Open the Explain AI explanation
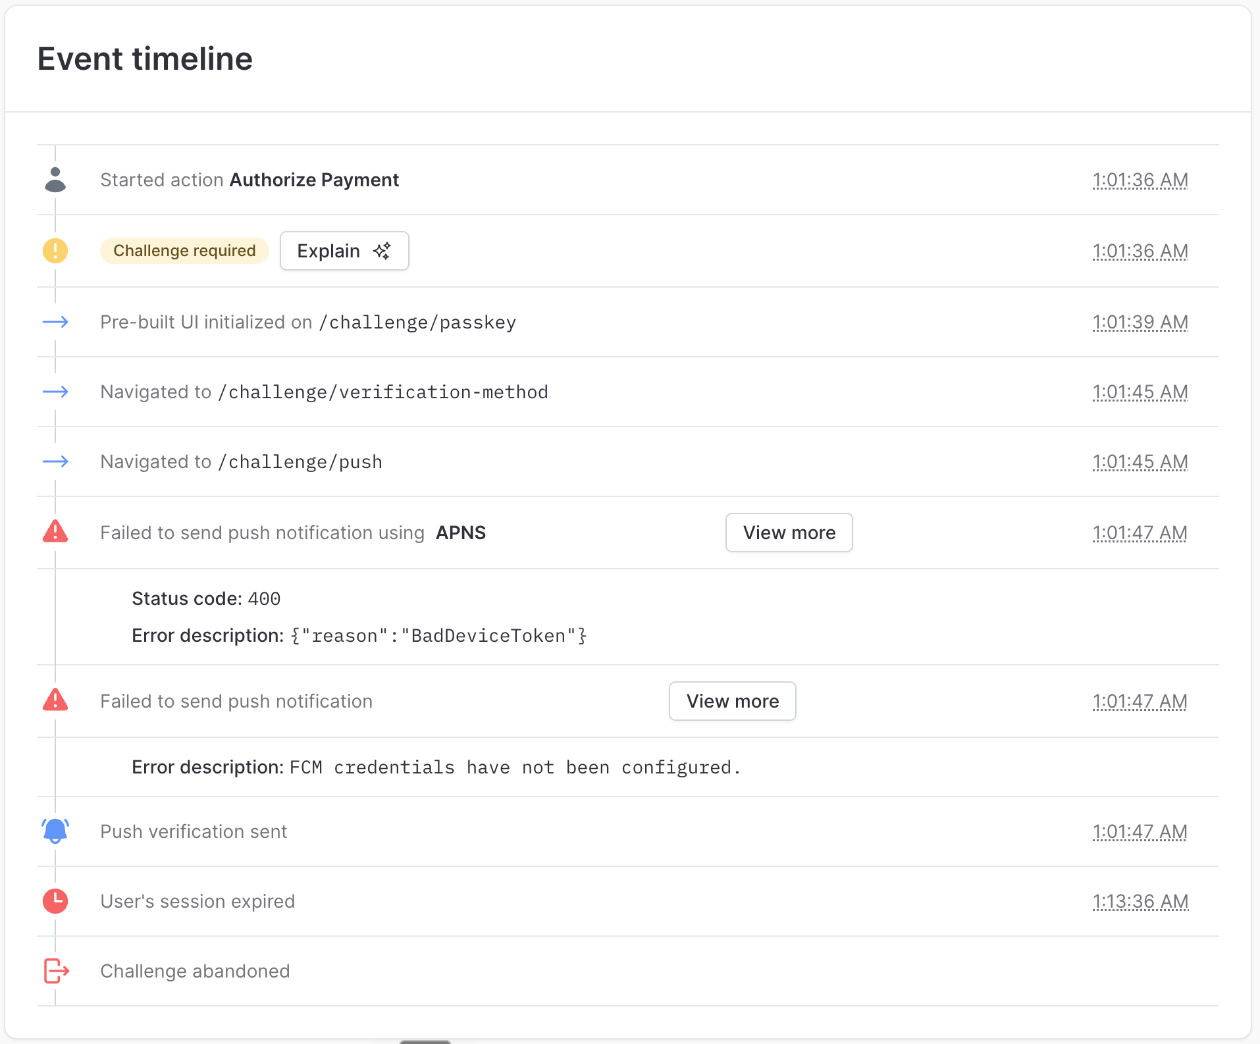Image resolution: width=1260 pixels, height=1044 pixels. (x=344, y=251)
